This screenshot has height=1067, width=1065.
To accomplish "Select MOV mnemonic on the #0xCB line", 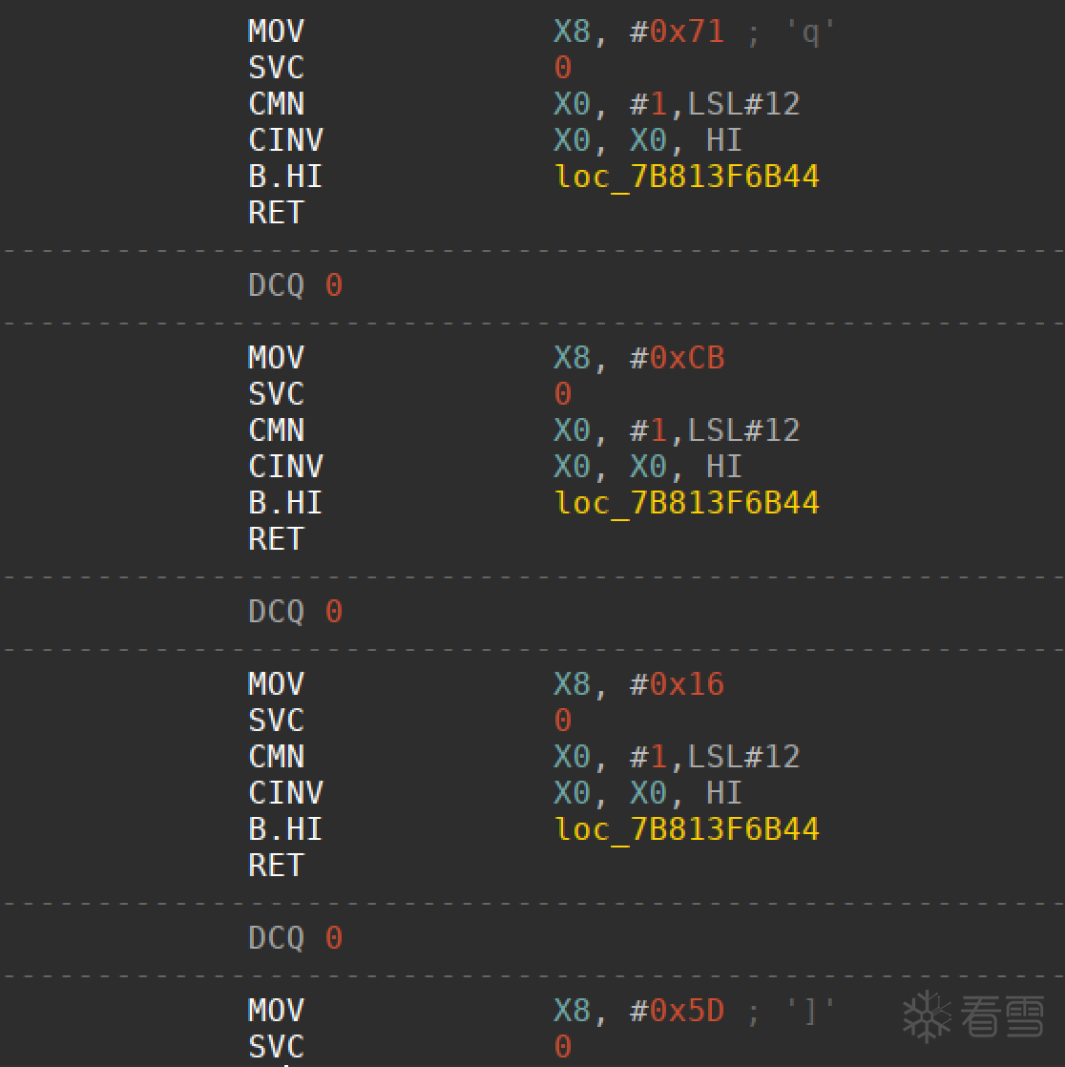I will click(277, 358).
